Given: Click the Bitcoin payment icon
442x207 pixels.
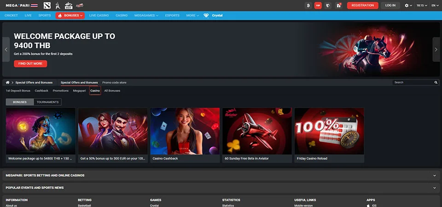Looking at the screenshot, I should pos(308,6).
